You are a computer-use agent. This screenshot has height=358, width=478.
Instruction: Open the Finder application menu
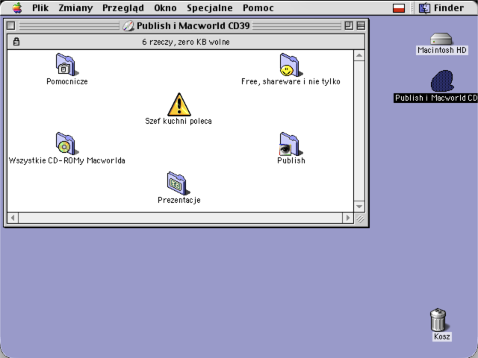tap(441, 8)
